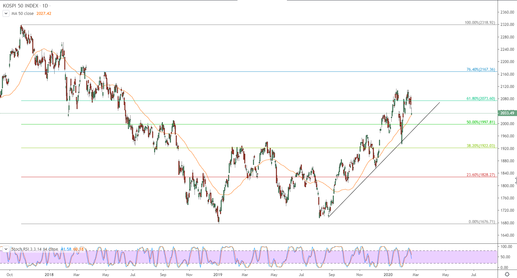
Task: Click the 2280.00 price axis label
Action: 507,37
